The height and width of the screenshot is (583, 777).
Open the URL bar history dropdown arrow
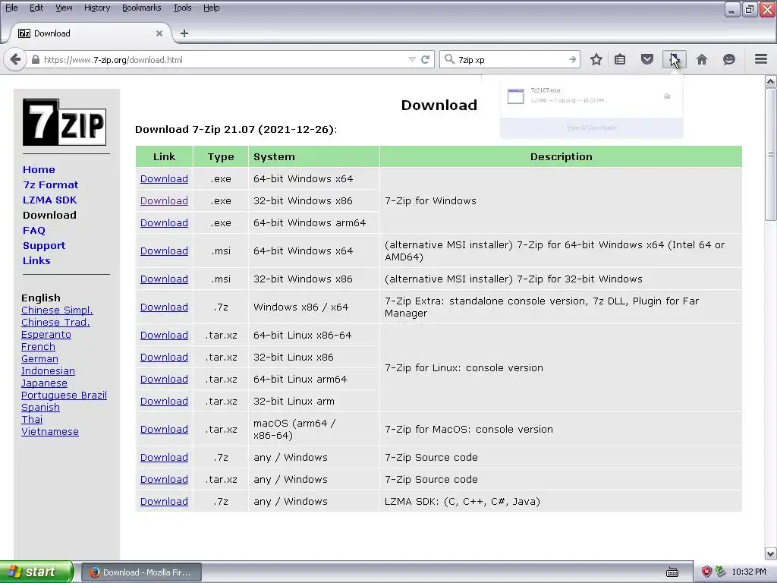412,59
